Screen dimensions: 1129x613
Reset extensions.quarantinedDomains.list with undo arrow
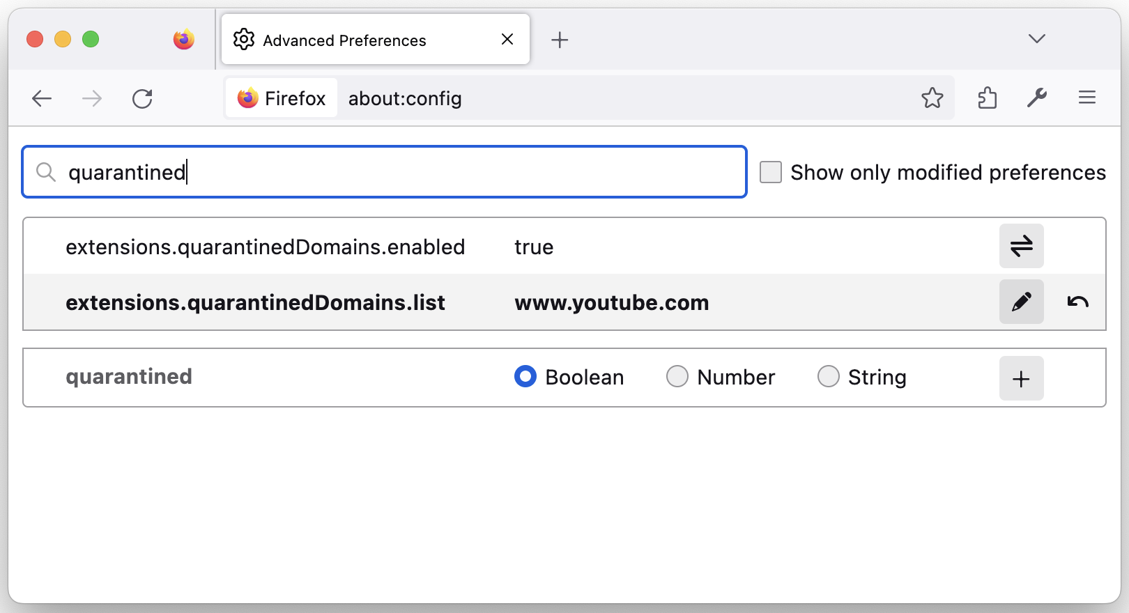[x=1077, y=302]
